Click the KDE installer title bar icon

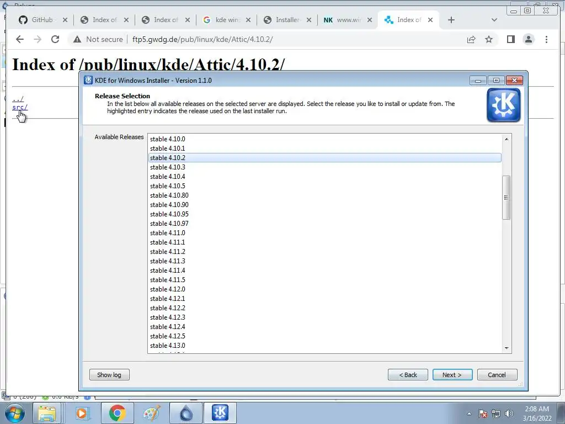(x=88, y=80)
